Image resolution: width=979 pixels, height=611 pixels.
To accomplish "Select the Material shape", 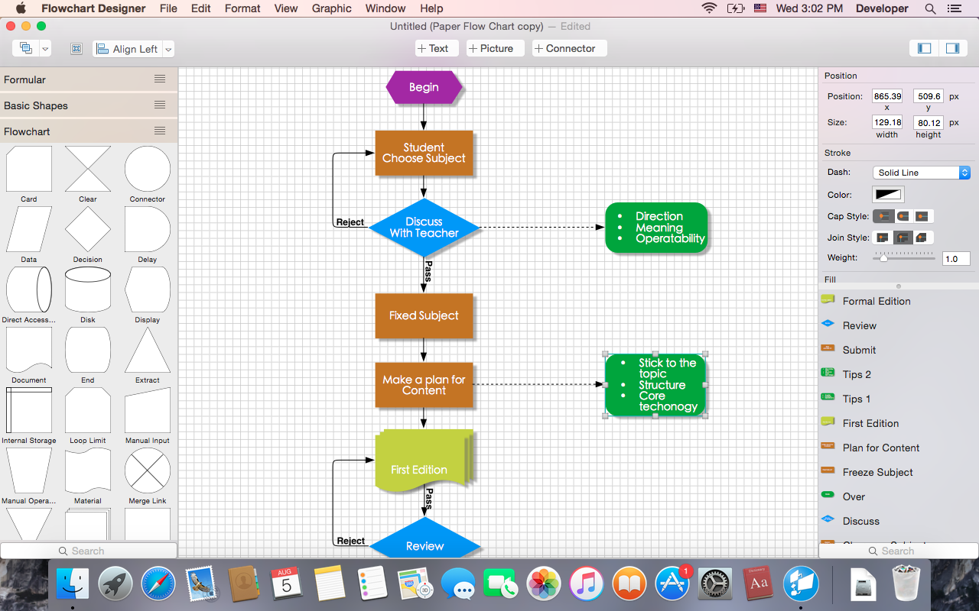I will pos(88,470).
